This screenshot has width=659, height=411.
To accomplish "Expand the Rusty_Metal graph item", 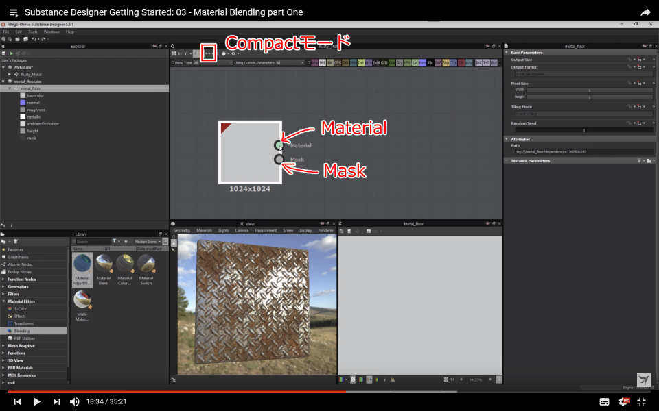I will coord(10,74).
